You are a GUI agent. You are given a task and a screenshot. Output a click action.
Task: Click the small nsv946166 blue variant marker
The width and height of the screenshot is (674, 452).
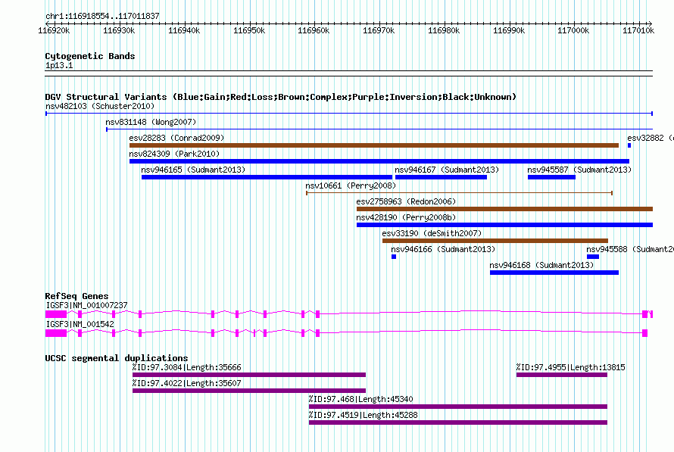coord(394,257)
